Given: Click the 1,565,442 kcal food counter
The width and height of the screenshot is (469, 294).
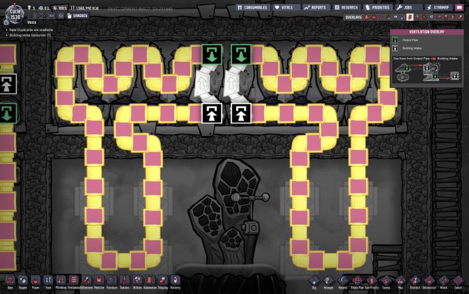Looking at the screenshot, I should tap(85, 8).
